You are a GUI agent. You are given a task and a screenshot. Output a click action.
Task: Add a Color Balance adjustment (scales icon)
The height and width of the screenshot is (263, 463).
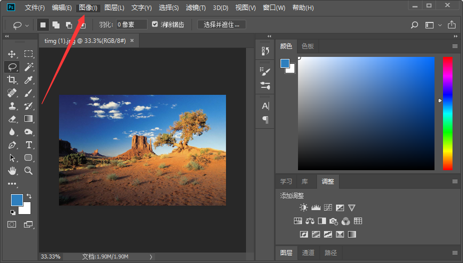pyautogui.click(x=309, y=221)
